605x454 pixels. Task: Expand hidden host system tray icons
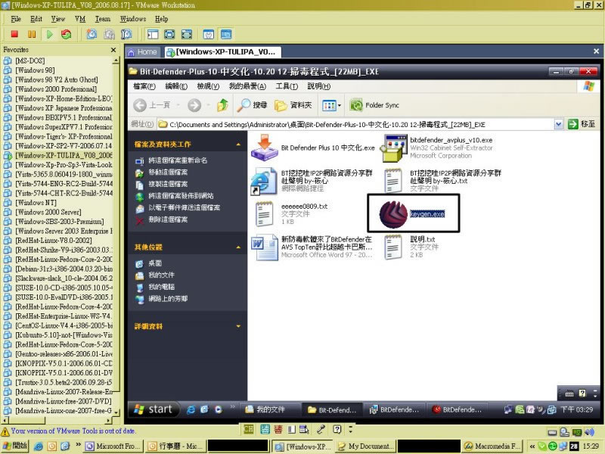point(532,446)
